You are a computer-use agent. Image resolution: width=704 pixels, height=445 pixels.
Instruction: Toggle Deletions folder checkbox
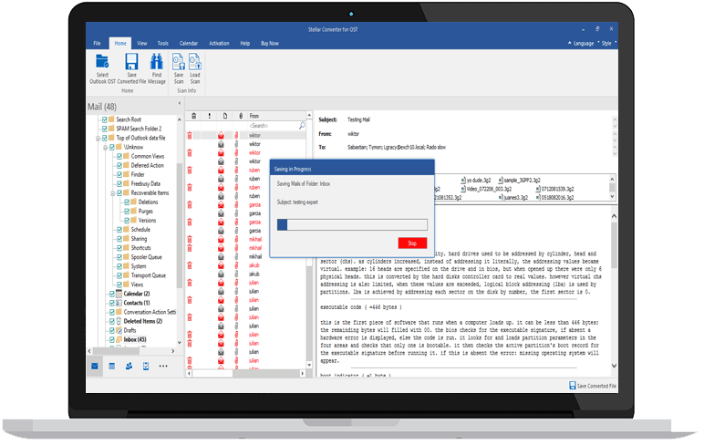[x=127, y=202]
